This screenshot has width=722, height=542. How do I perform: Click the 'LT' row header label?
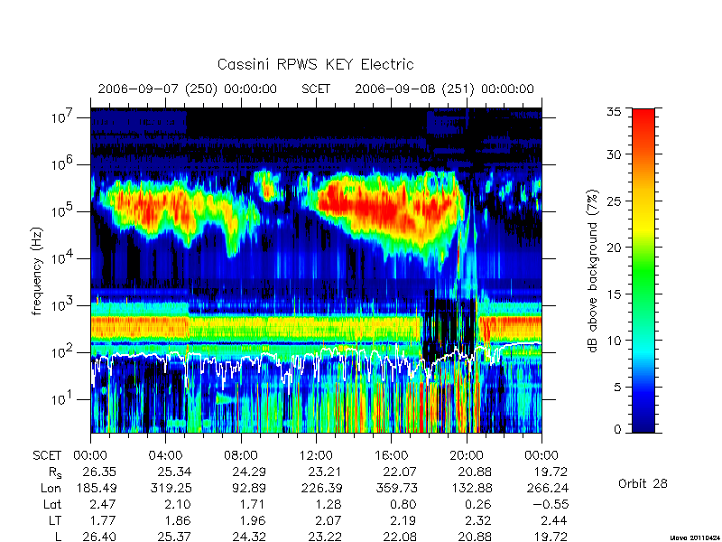54,520
